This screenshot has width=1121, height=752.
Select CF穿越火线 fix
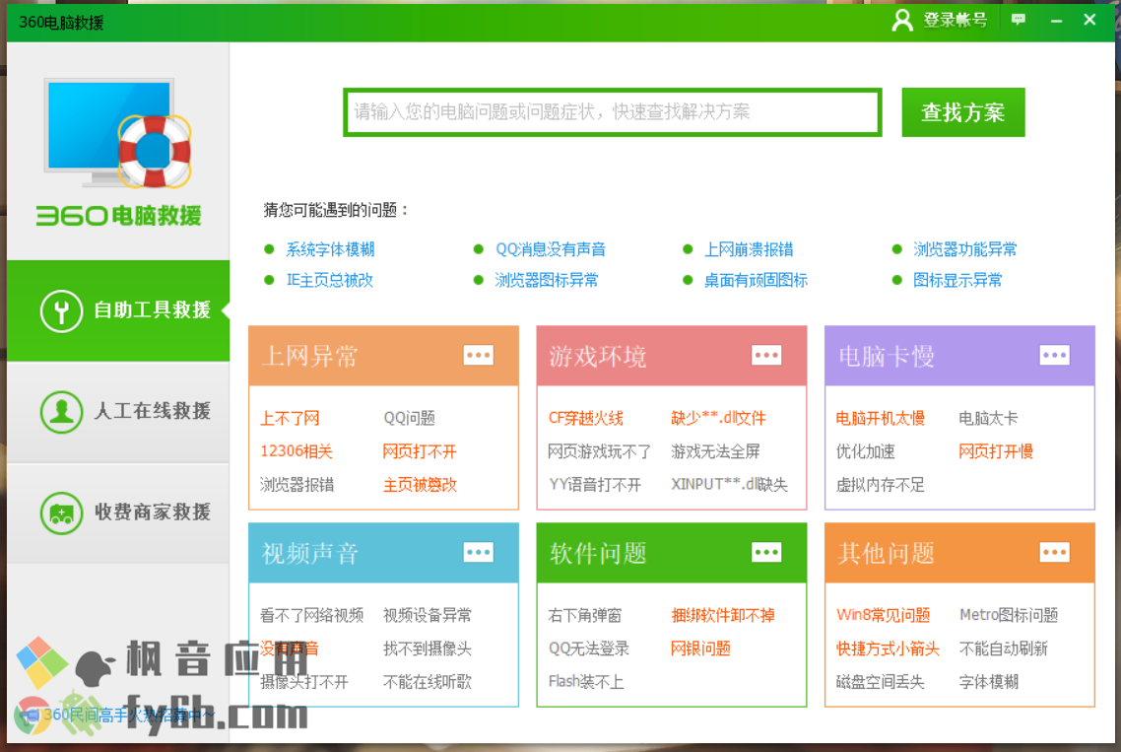click(x=585, y=419)
